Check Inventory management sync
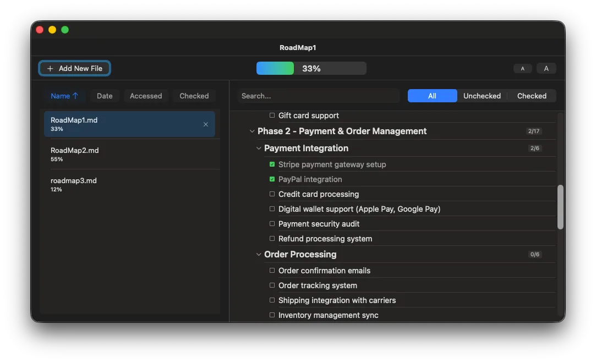 [x=272, y=315]
